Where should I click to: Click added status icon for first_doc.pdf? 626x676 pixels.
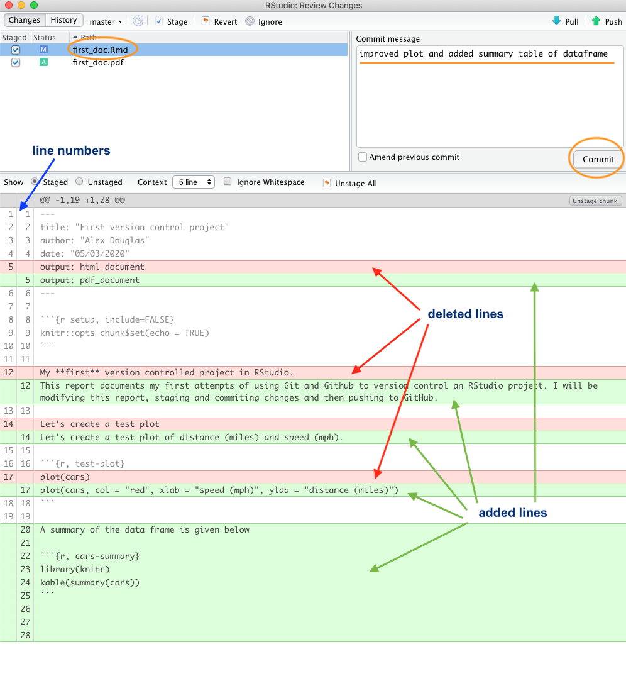point(43,62)
